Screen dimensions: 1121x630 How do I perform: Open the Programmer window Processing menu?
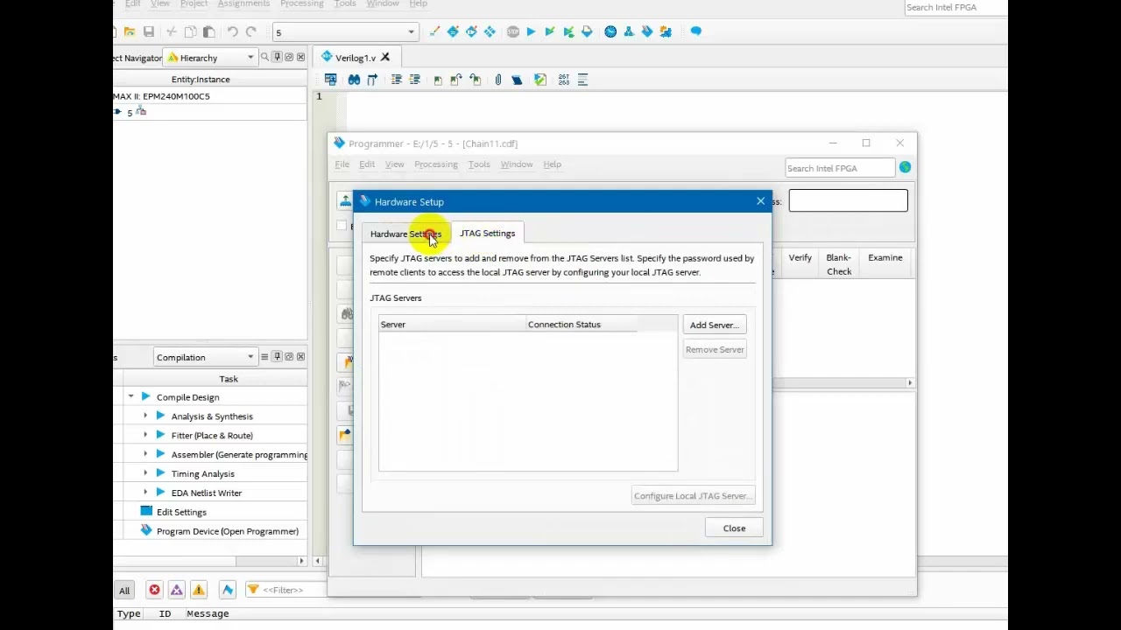click(x=436, y=164)
